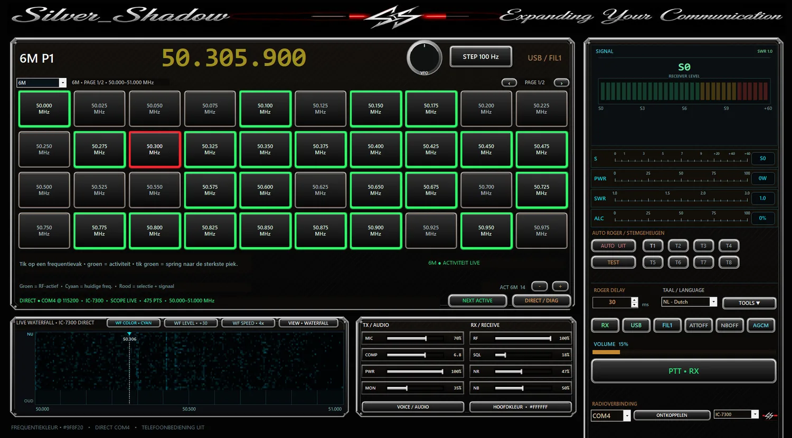Click the TEST button
The image size is (792, 438).
[x=613, y=262]
